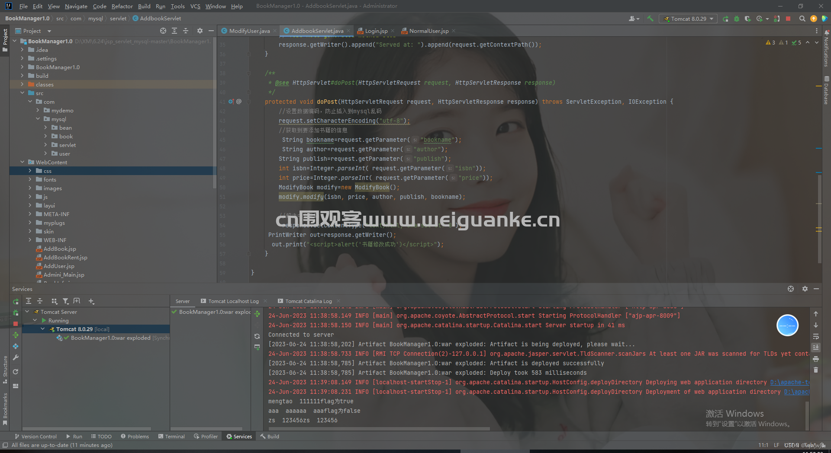
Task: Add service with the plus icon
Action: tap(91, 301)
